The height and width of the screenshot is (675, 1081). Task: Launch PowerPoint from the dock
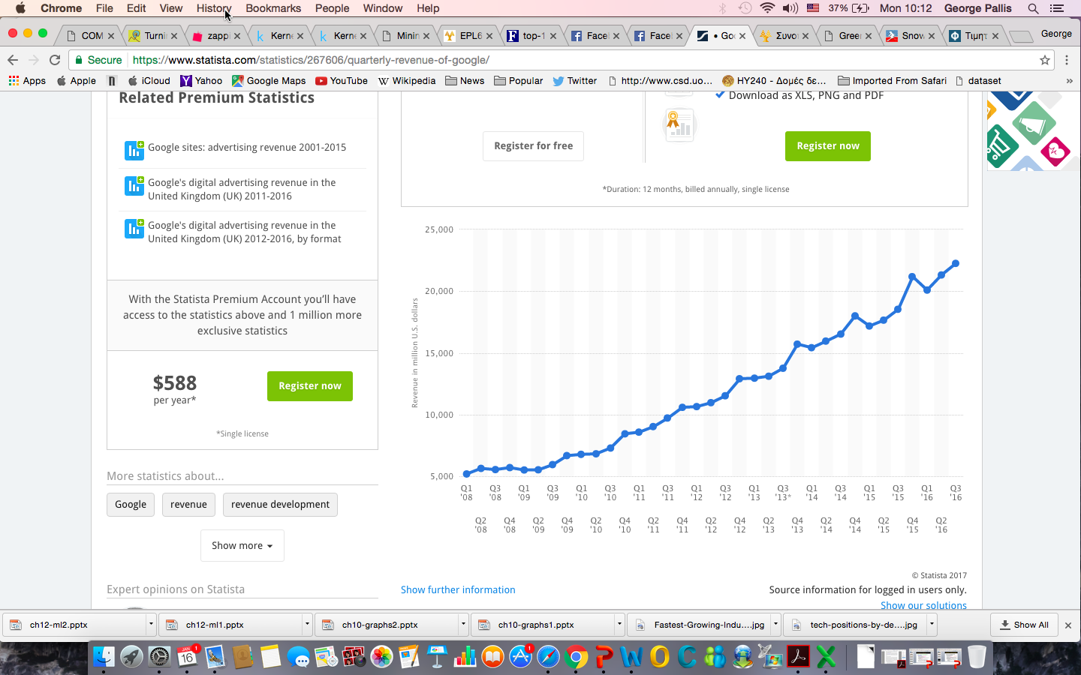click(x=604, y=657)
